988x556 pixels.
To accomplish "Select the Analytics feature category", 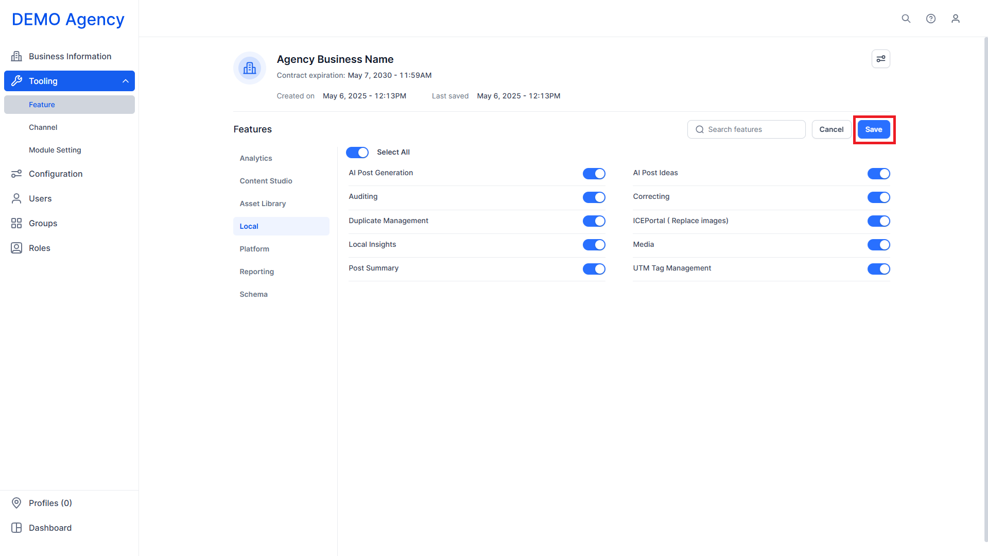I will pos(281,158).
